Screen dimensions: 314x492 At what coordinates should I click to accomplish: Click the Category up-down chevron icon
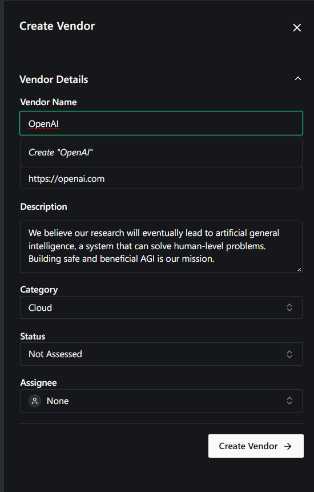(289, 307)
